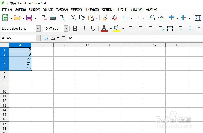Screen dimensions: 203x133
Task: Toggle bold formatting
Action: [x=75, y=28]
